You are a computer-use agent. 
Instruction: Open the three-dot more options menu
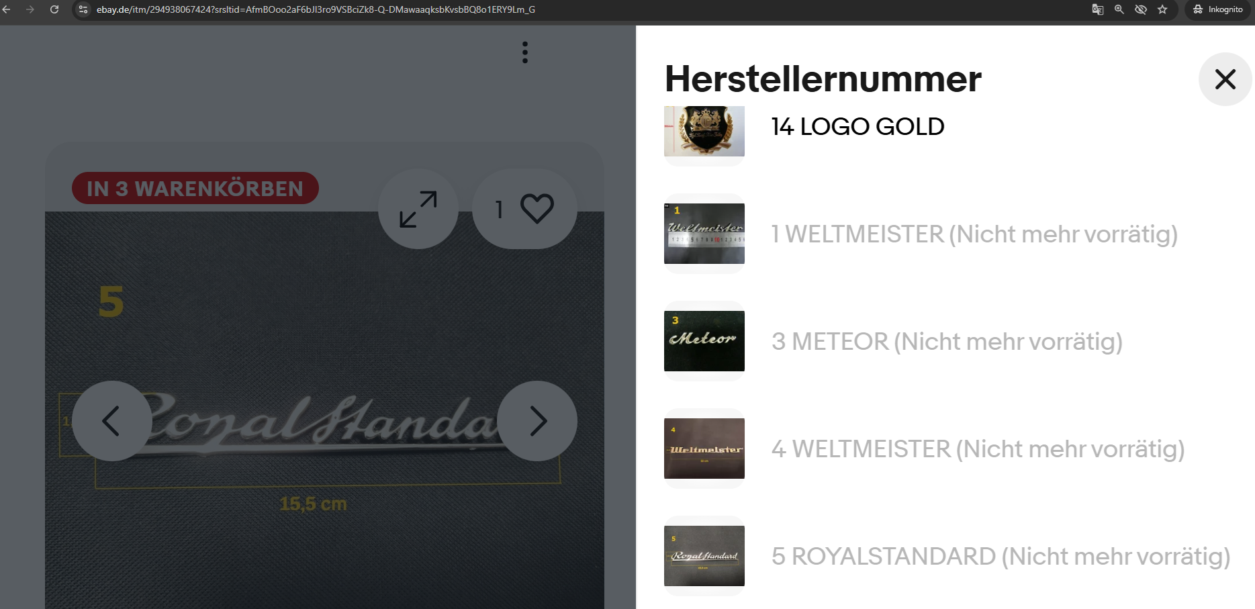(525, 52)
